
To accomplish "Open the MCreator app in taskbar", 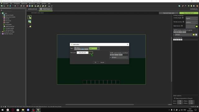I will (x=38, y=110).
